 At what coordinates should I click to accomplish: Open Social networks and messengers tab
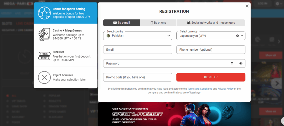point(211,23)
